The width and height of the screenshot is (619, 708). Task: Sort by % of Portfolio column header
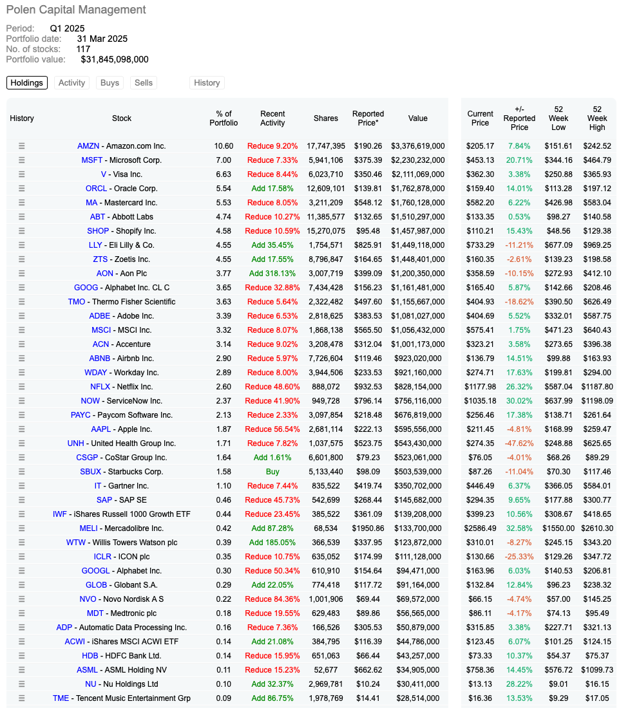[224, 118]
